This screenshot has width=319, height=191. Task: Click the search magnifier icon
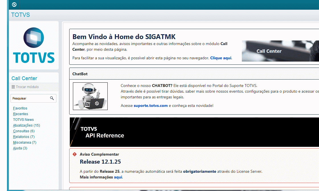click(52, 98)
